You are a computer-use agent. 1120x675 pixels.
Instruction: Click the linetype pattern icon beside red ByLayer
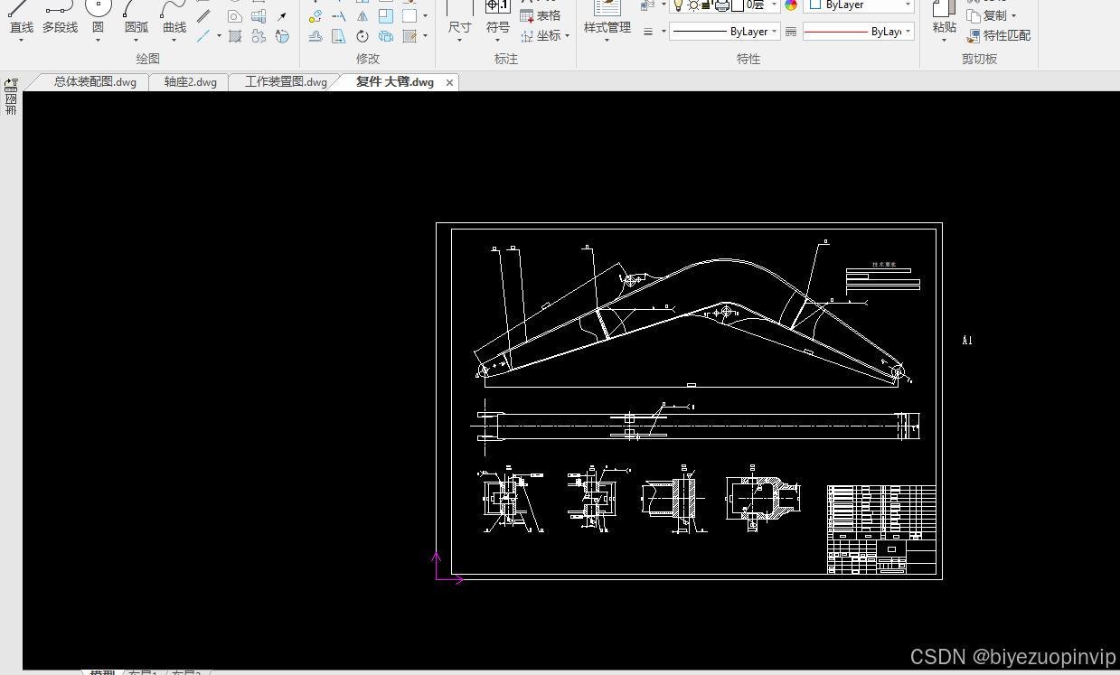(x=791, y=32)
